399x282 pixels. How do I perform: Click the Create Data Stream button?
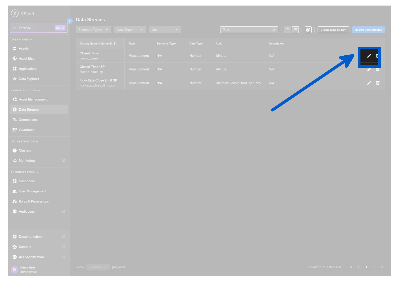(333, 30)
